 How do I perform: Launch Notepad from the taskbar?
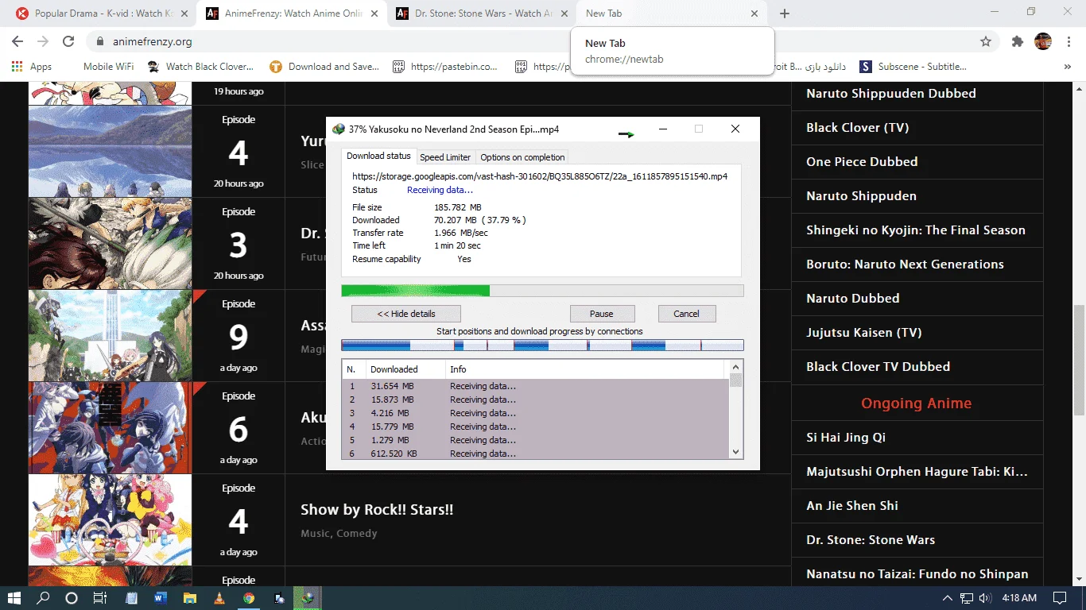point(131,598)
